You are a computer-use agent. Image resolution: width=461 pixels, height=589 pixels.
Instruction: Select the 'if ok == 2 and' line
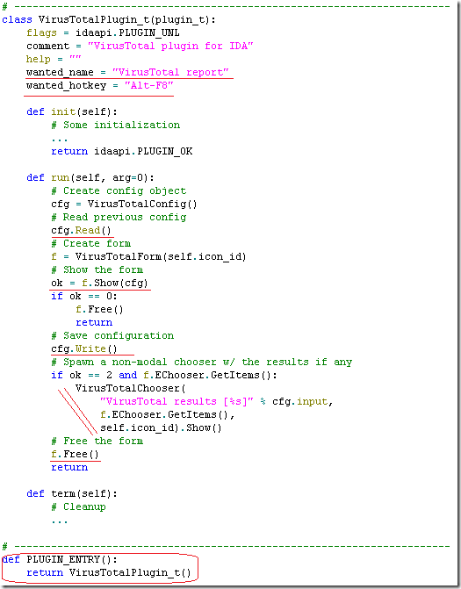coord(94,375)
